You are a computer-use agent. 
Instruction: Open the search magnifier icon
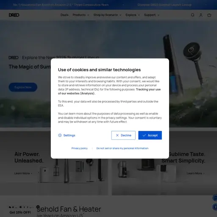pyautogui.click(x=192, y=15)
